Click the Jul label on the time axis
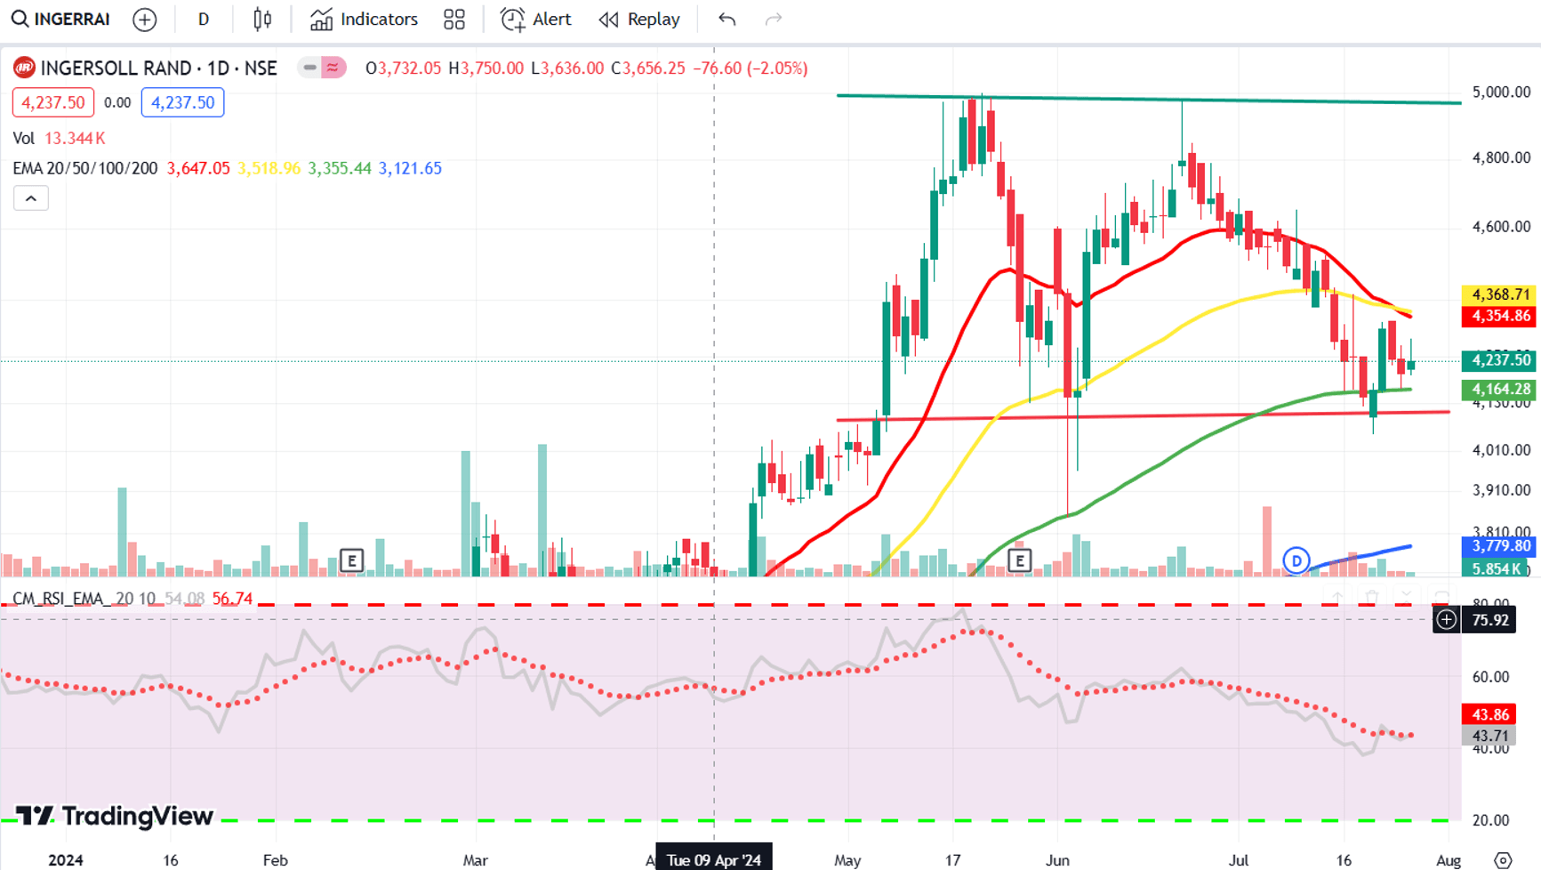The width and height of the screenshot is (1541, 870). point(1239,860)
